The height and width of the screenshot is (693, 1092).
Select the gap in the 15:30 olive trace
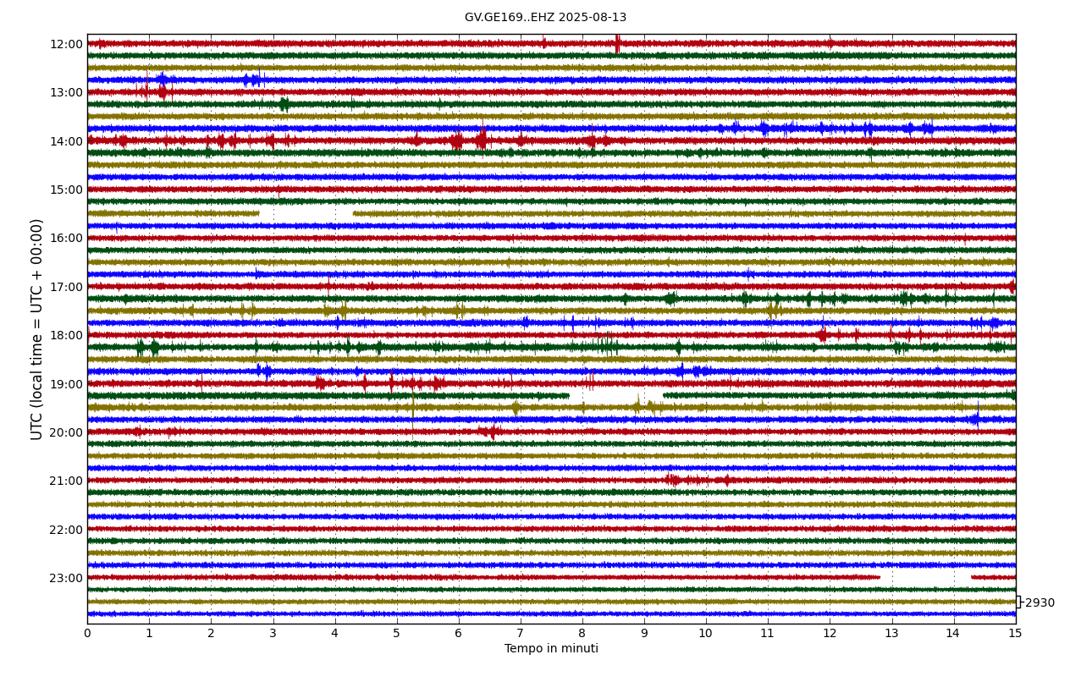[x=306, y=213]
